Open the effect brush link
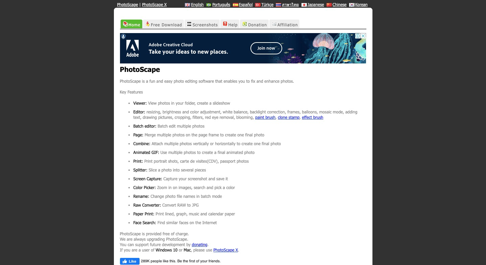 (x=313, y=117)
